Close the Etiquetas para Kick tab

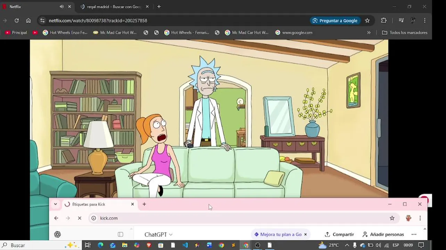132,204
